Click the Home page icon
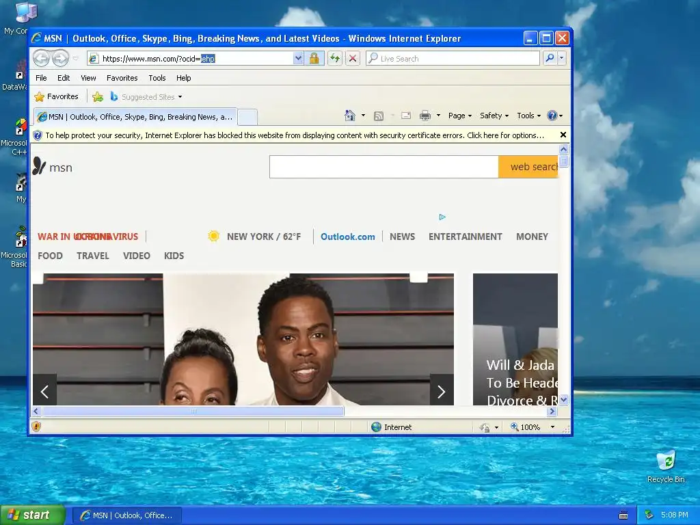 pyautogui.click(x=350, y=116)
